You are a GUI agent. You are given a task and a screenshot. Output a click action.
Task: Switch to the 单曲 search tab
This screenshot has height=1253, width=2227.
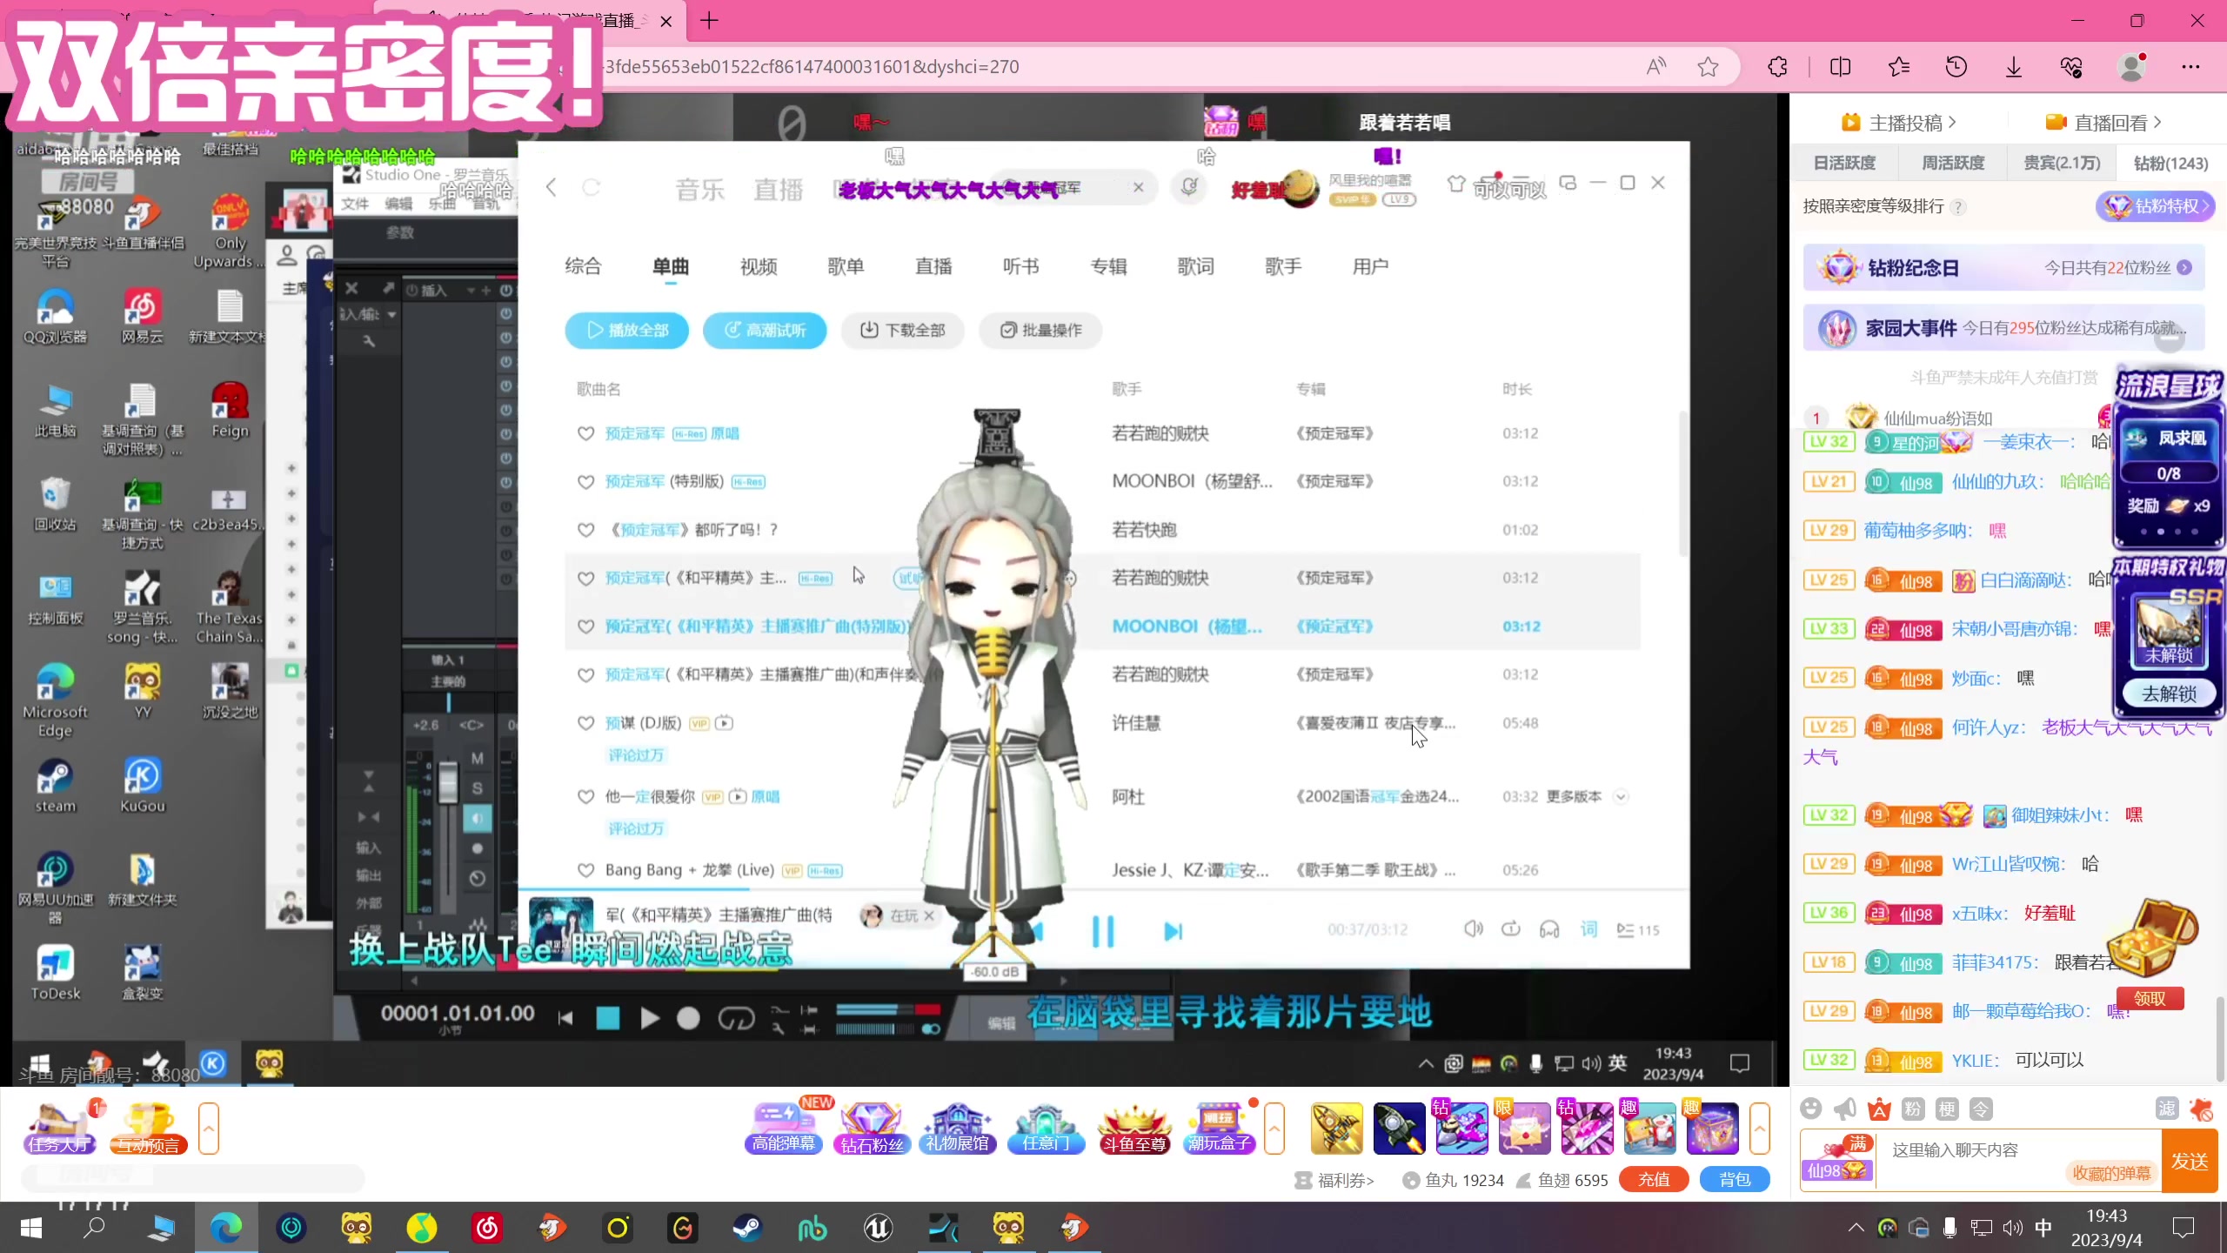[x=670, y=266]
